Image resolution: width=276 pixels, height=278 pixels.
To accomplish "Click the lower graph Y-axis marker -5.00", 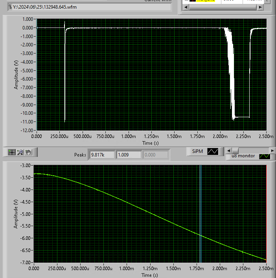I will tap(25, 214).
